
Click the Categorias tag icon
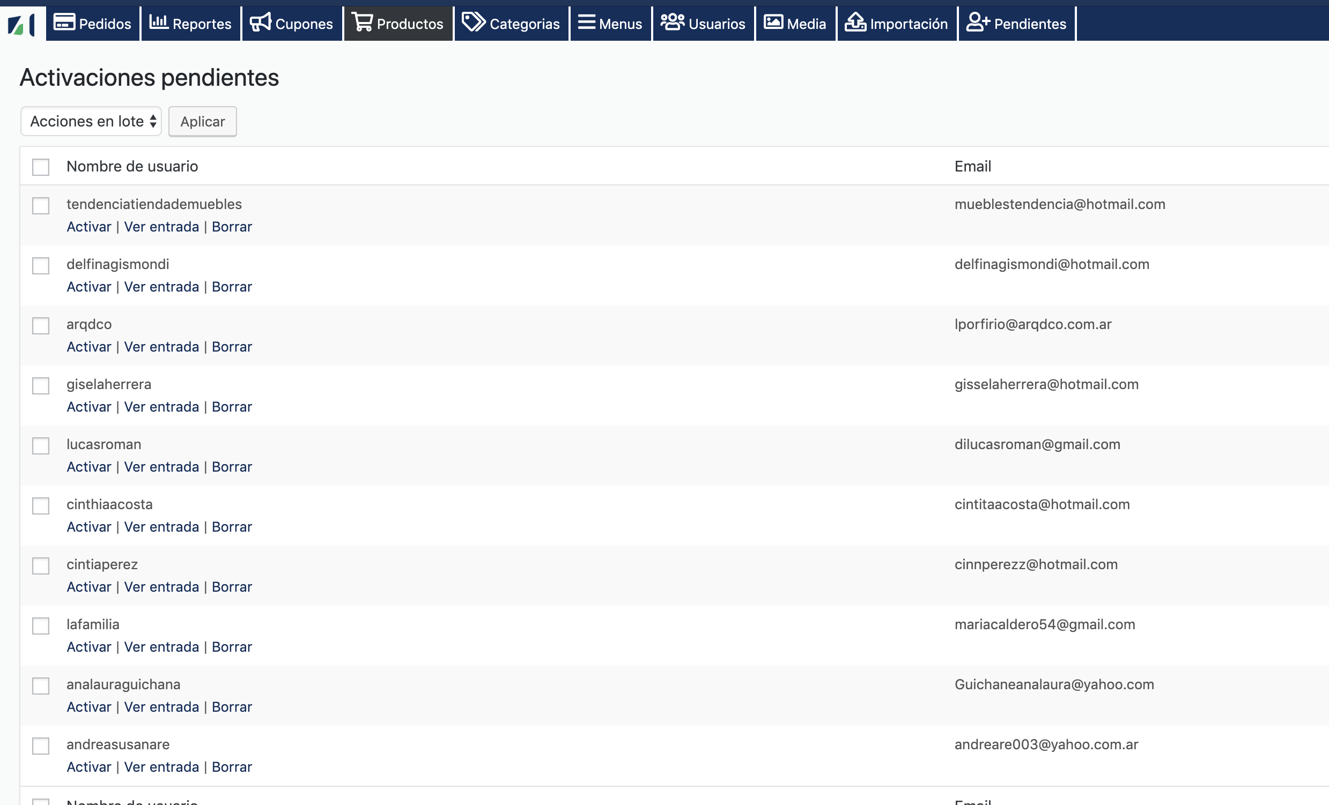click(474, 23)
